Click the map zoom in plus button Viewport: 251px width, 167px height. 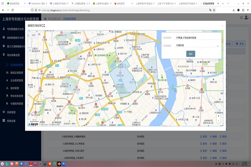[218, 116]
